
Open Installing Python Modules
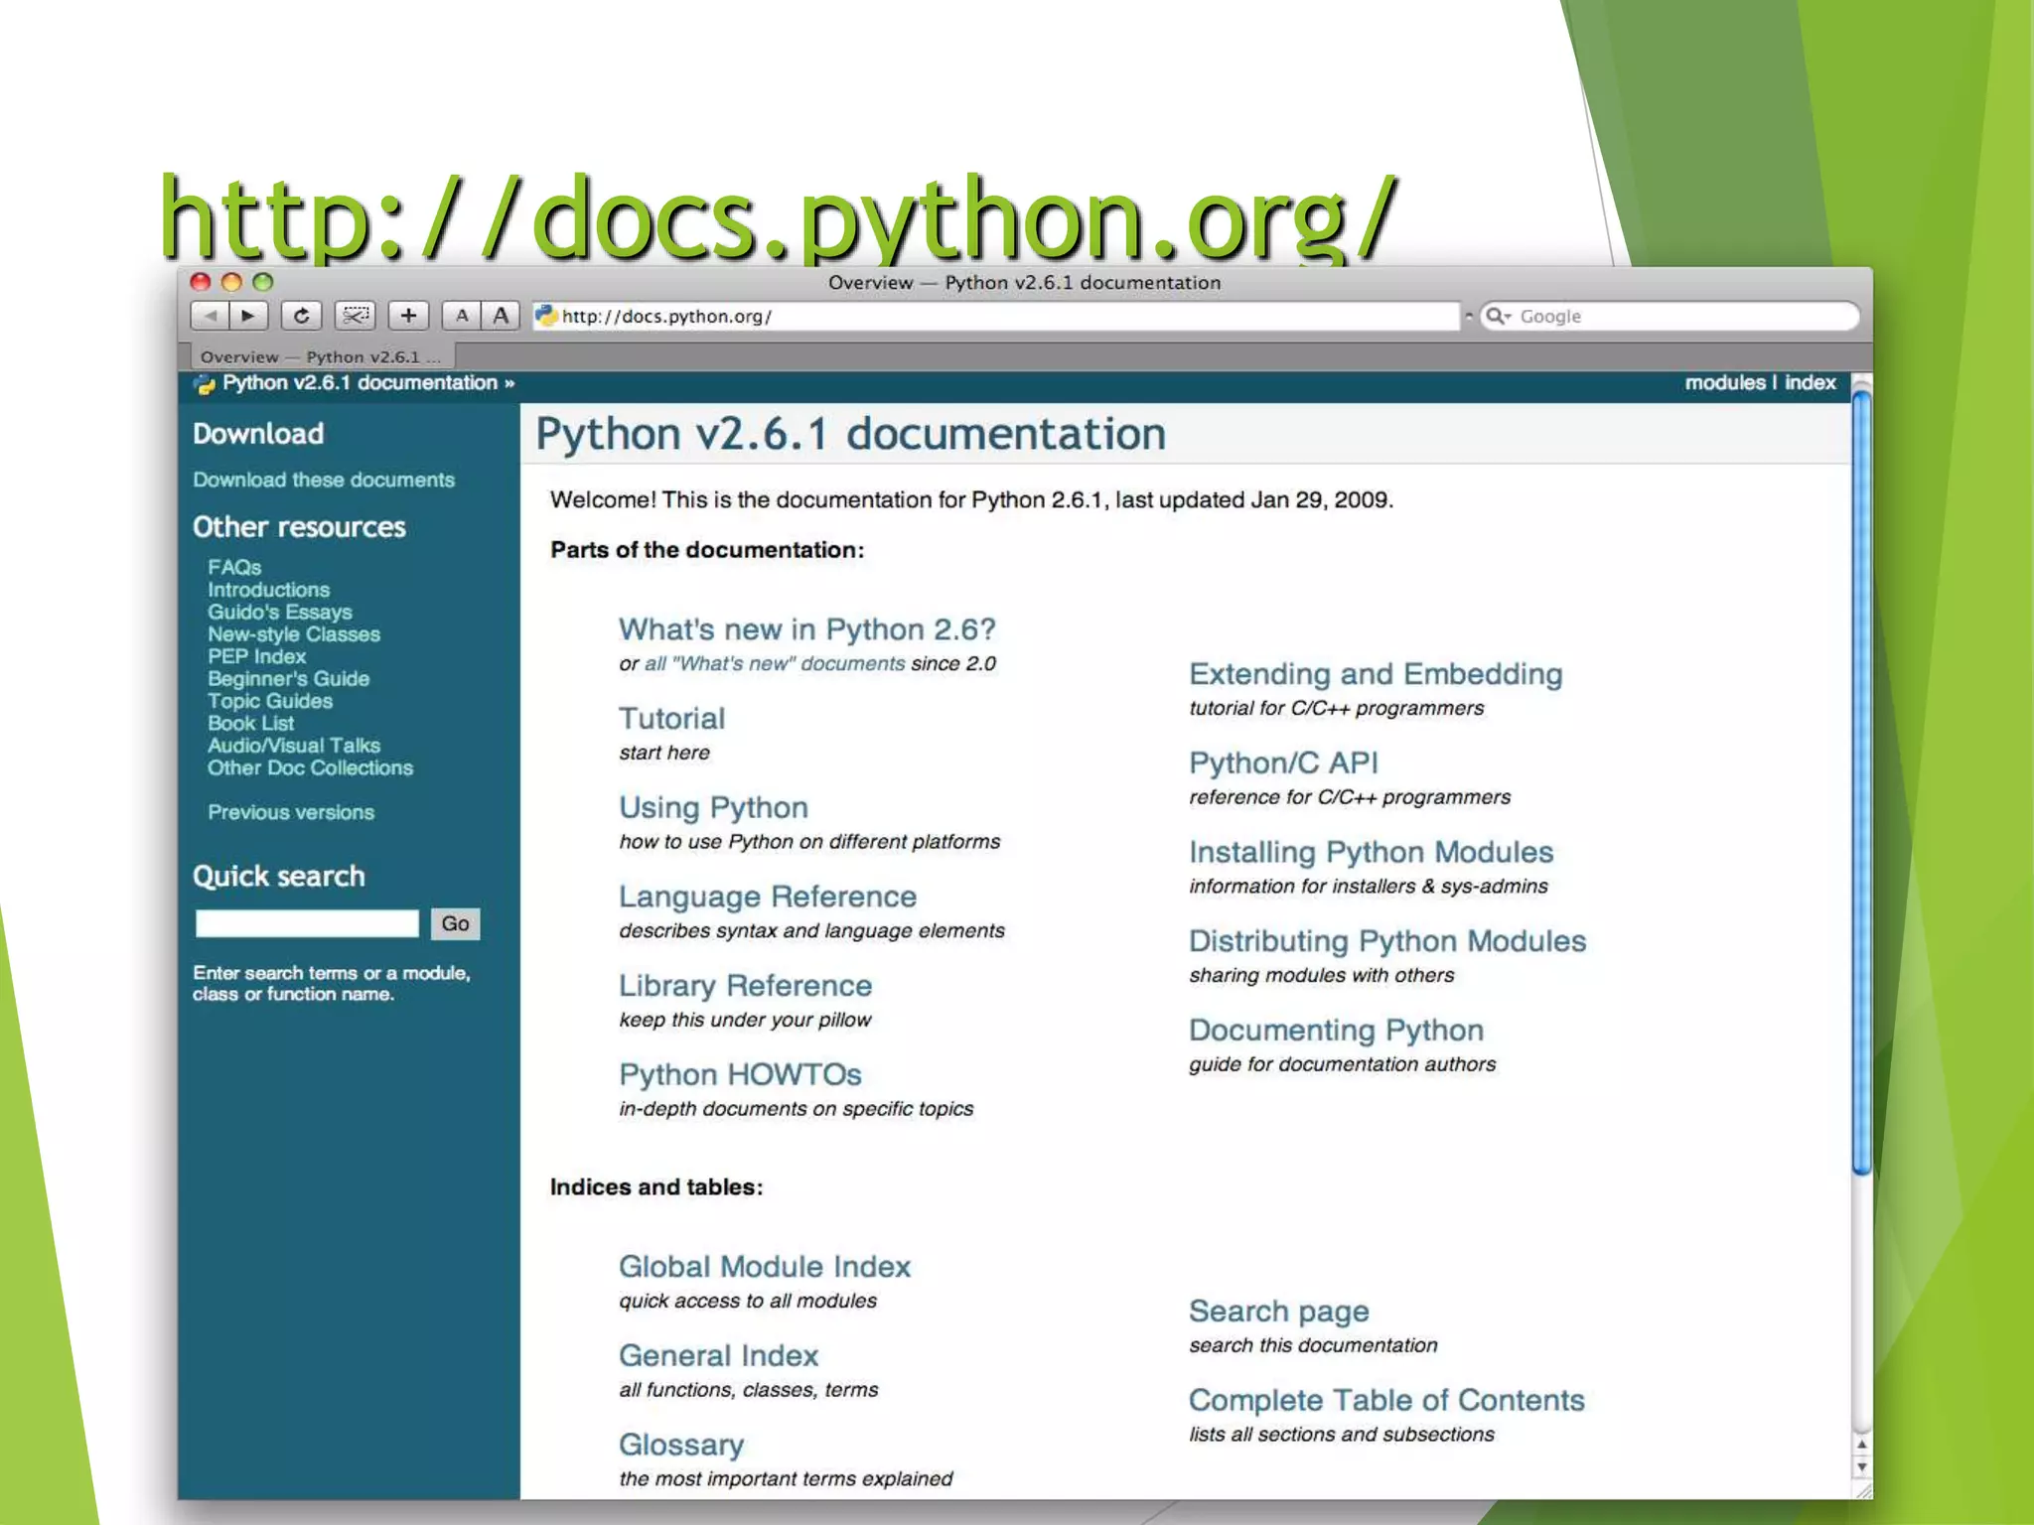[x=1371, y=852]
